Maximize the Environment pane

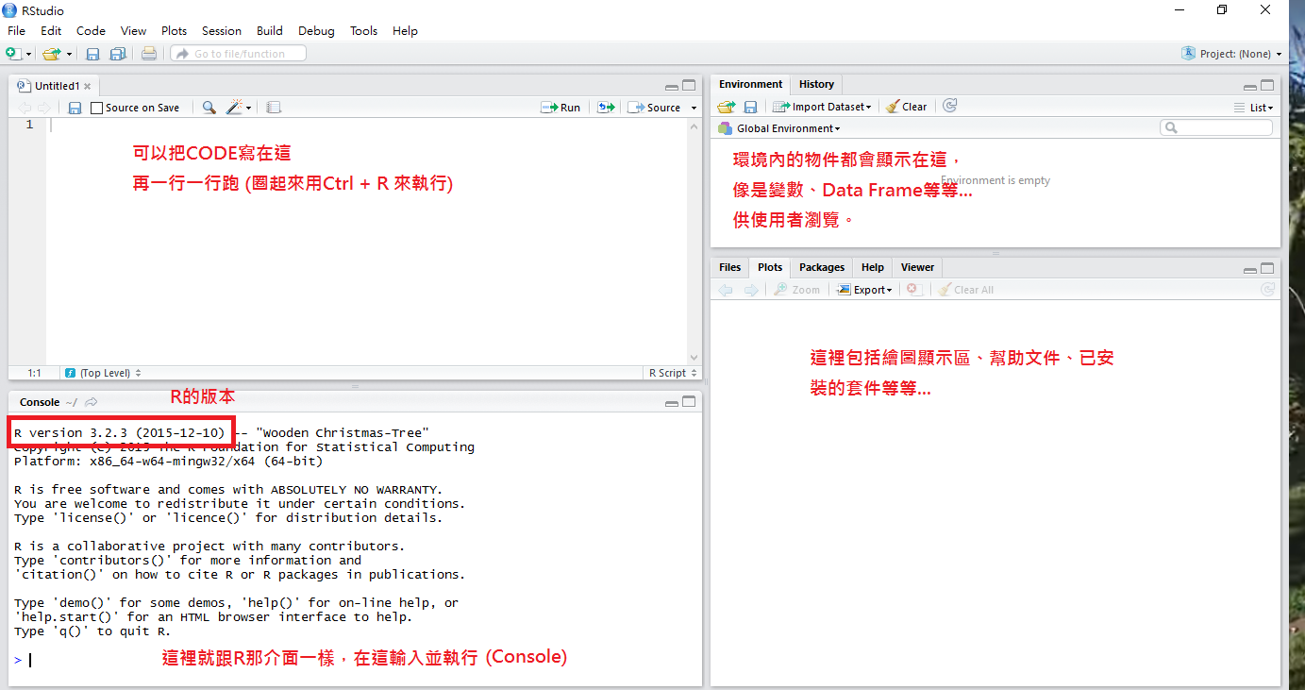pyautogui.click(x=1267, y=85)
